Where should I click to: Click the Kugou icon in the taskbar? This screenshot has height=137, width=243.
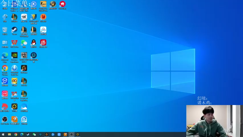(59, 135)
